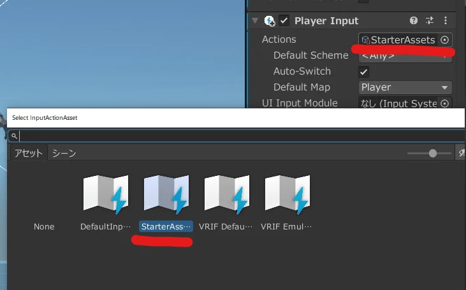Click the highlighted StarterAssets asset label
The image size is (466, 290).
[x=166, y=227]
